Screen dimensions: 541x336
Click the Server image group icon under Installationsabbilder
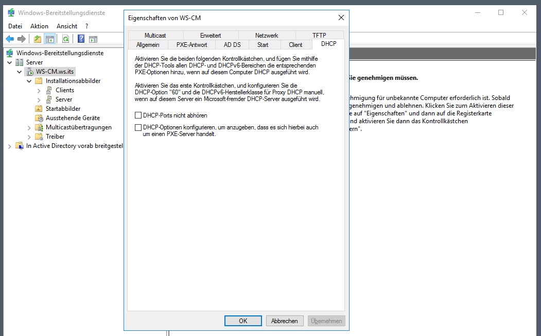pos(49,99)
